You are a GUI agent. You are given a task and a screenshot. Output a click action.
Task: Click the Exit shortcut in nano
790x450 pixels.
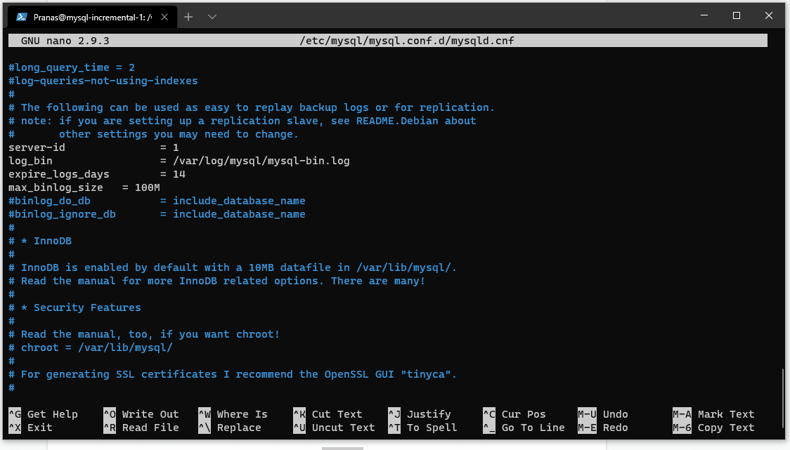32,427
